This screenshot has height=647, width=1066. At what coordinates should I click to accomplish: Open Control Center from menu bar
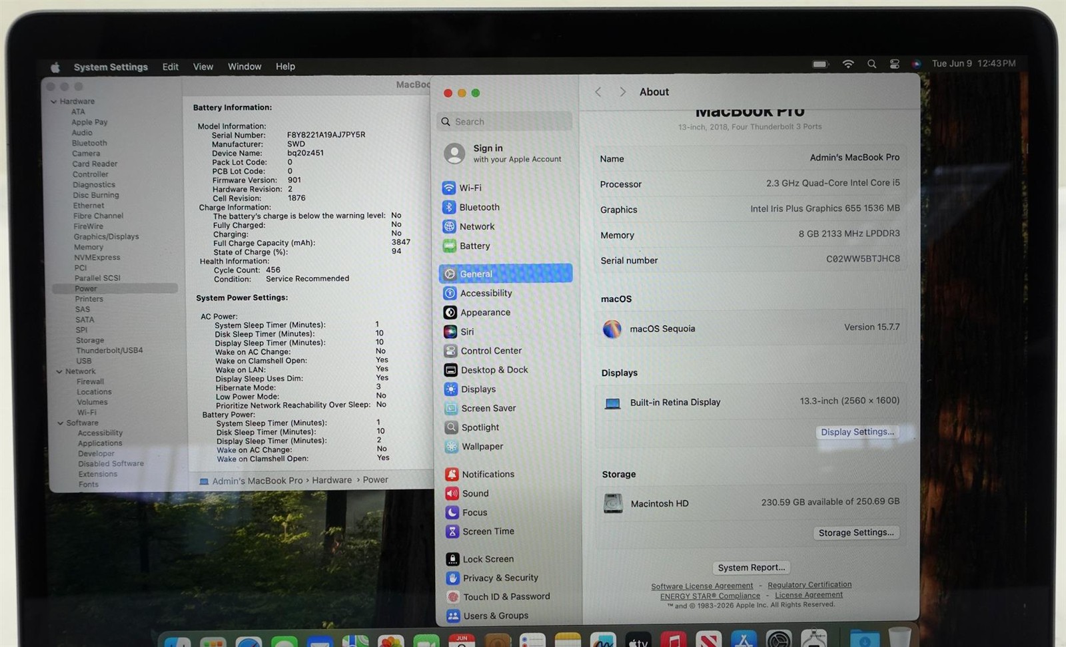click(x=894, y=64)
